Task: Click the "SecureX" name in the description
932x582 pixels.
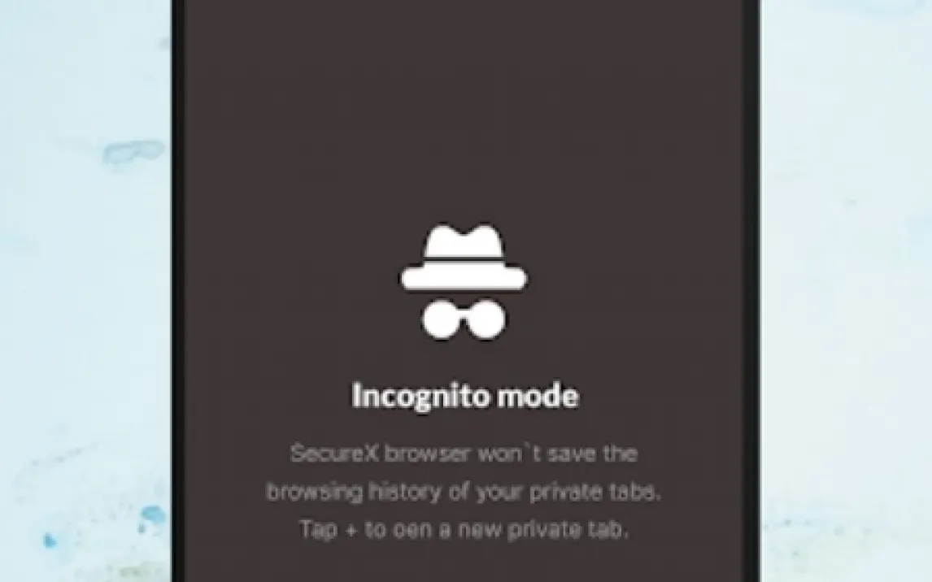Action: coord(334,454)
